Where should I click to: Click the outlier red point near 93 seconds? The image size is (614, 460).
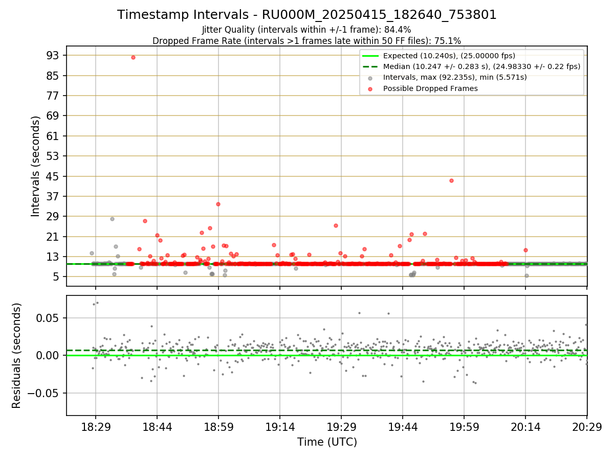tap(133, 57)
